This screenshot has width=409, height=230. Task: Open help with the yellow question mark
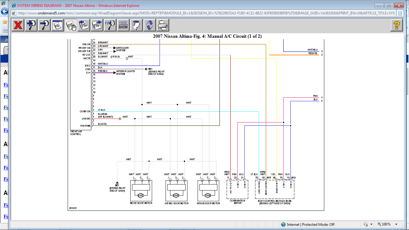(x=397, y=25)
